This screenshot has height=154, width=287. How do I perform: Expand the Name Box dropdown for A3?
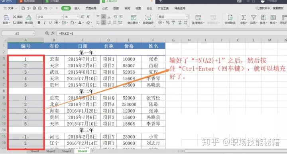pyautogui.click(x=33, y=33)
